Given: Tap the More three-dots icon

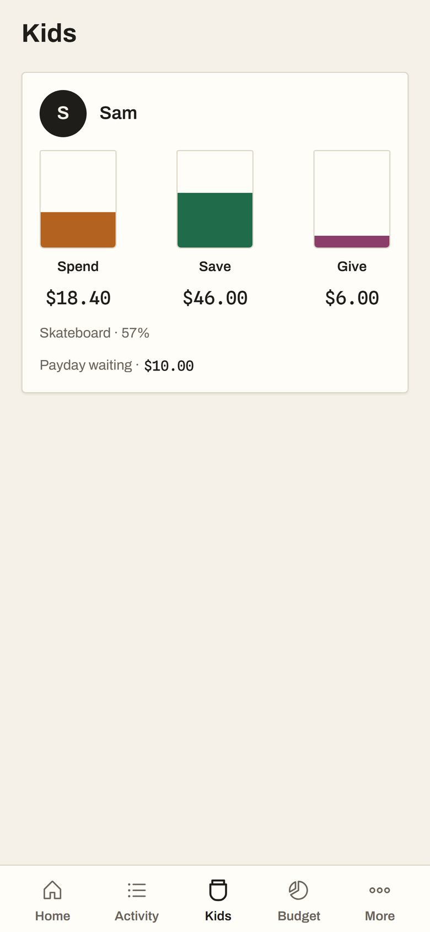Looking at the screenshot, I should point(380,890).
